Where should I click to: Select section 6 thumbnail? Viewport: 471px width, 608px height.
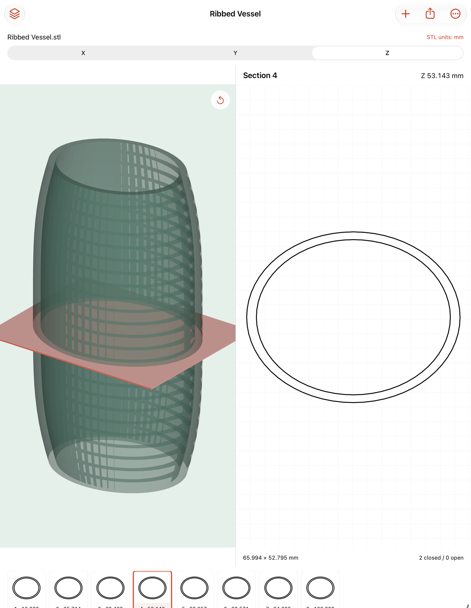click(236, 589)
